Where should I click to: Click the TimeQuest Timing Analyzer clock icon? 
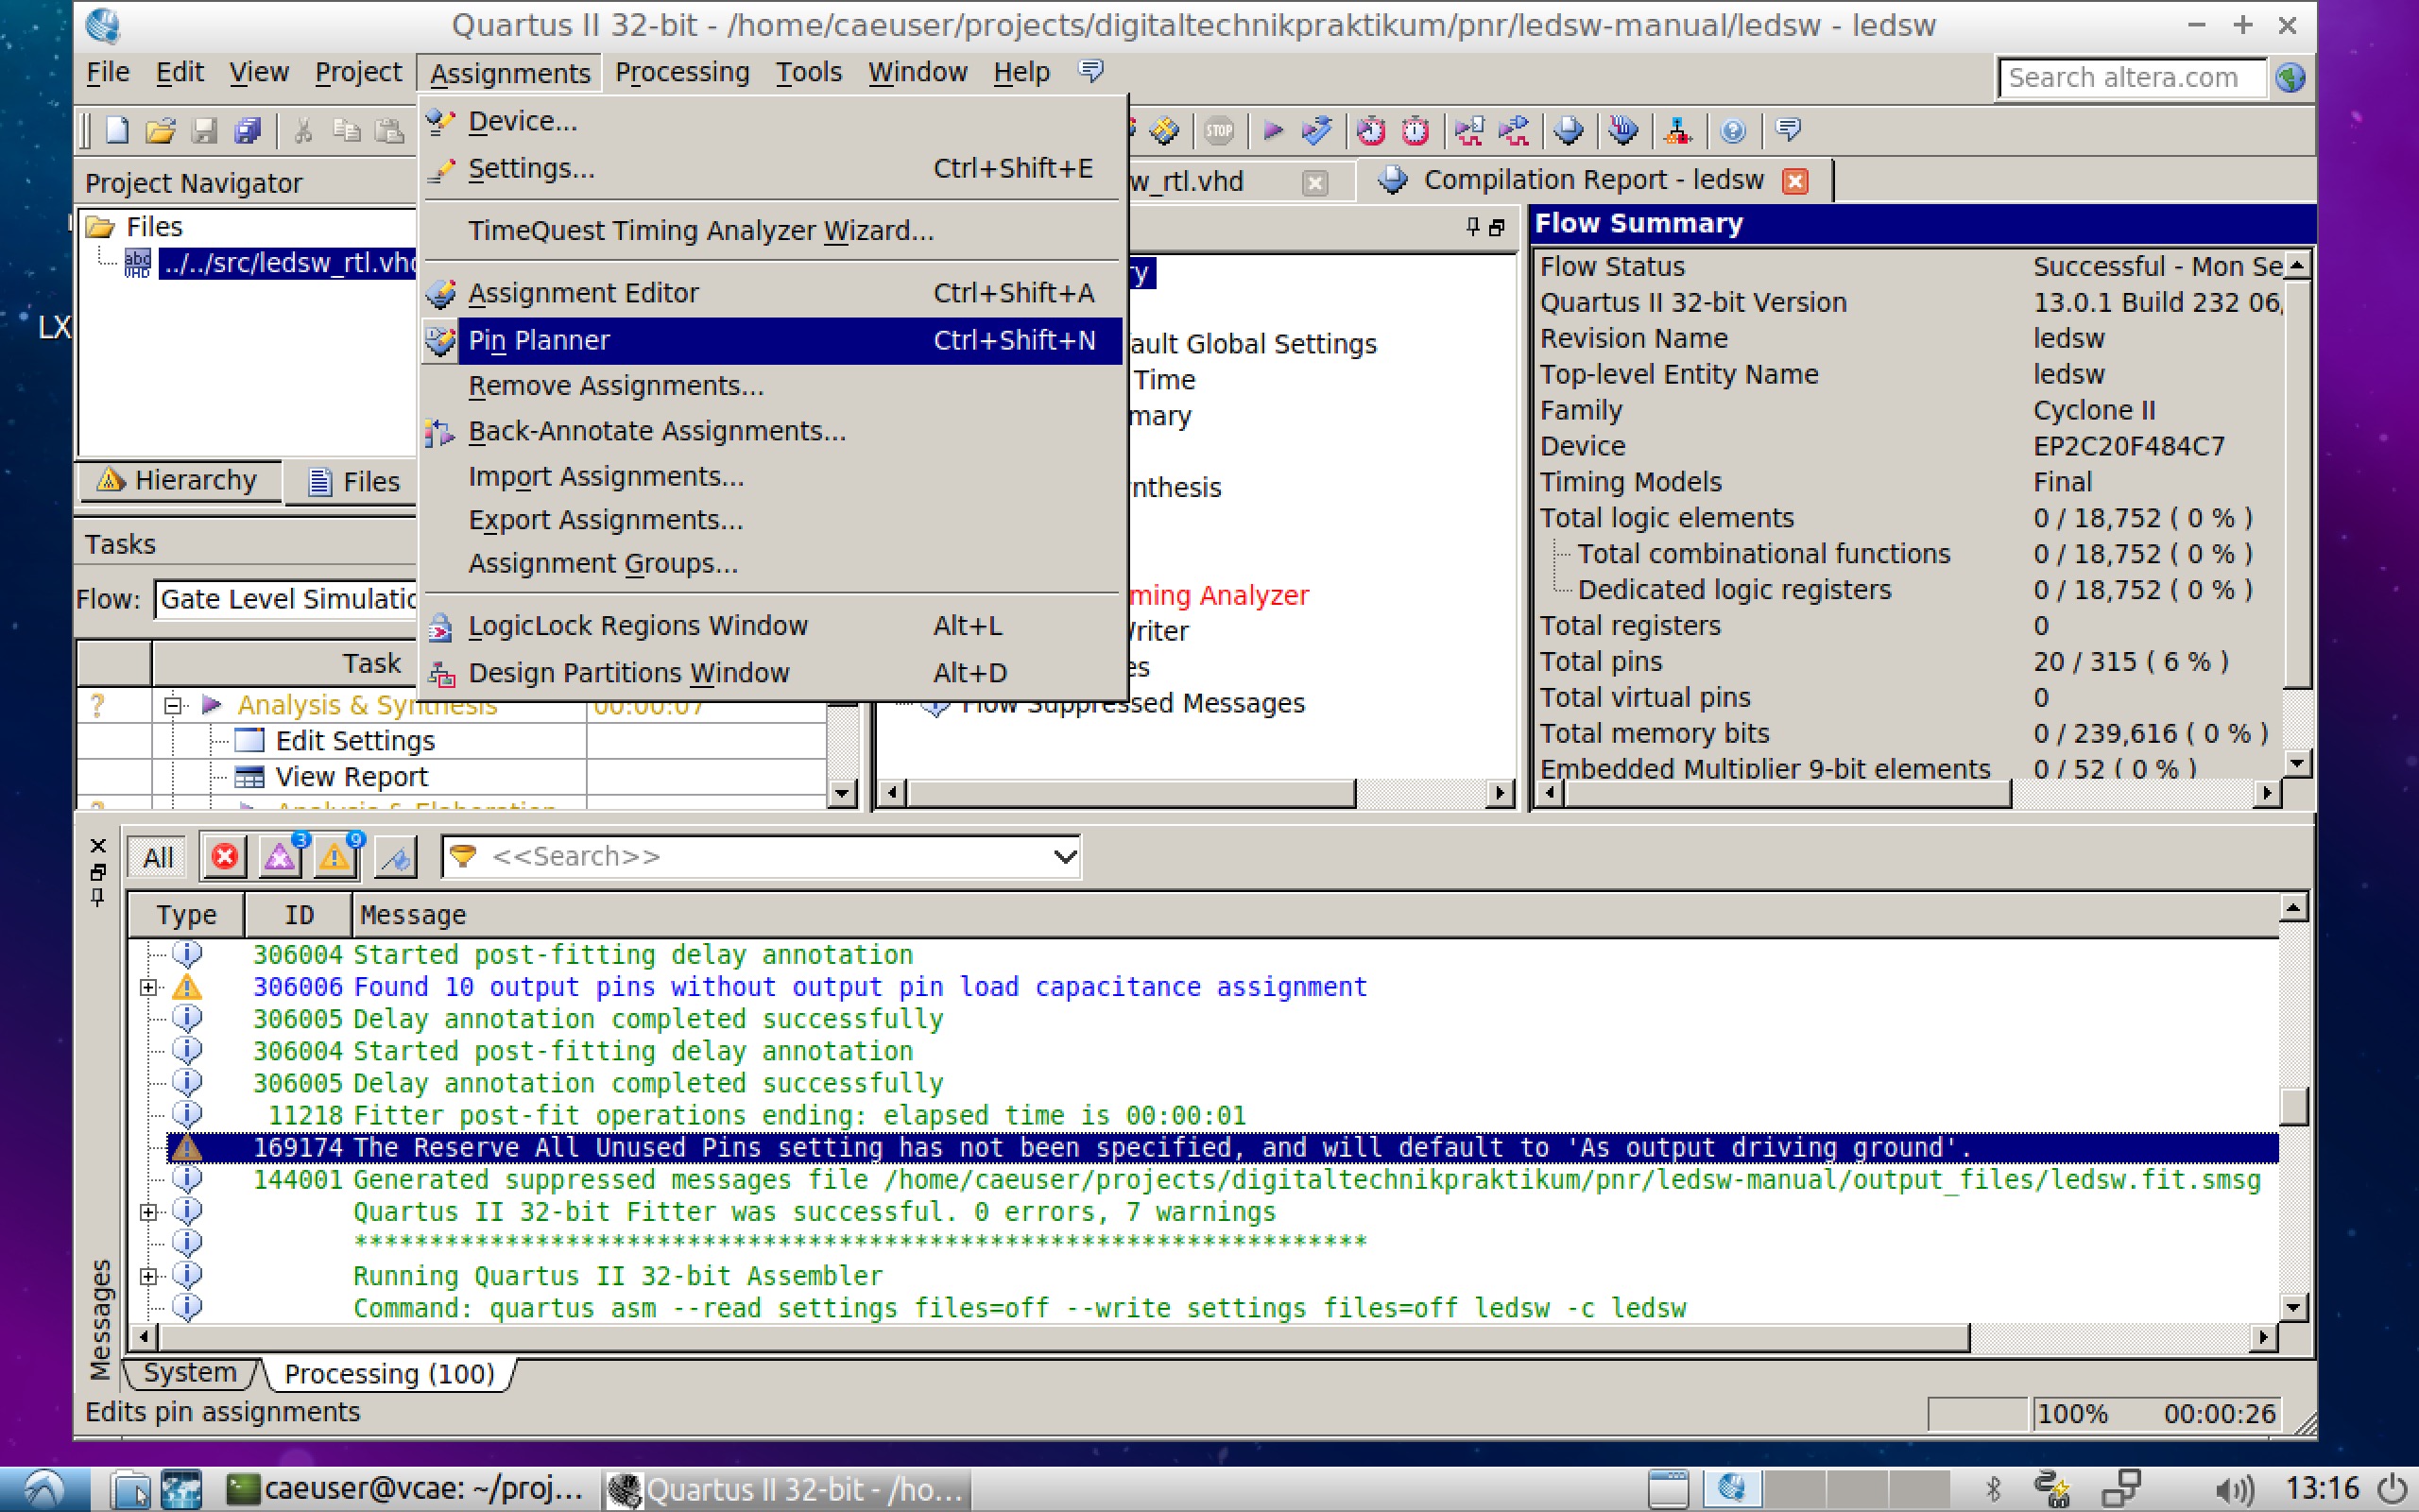(1371, 131)
